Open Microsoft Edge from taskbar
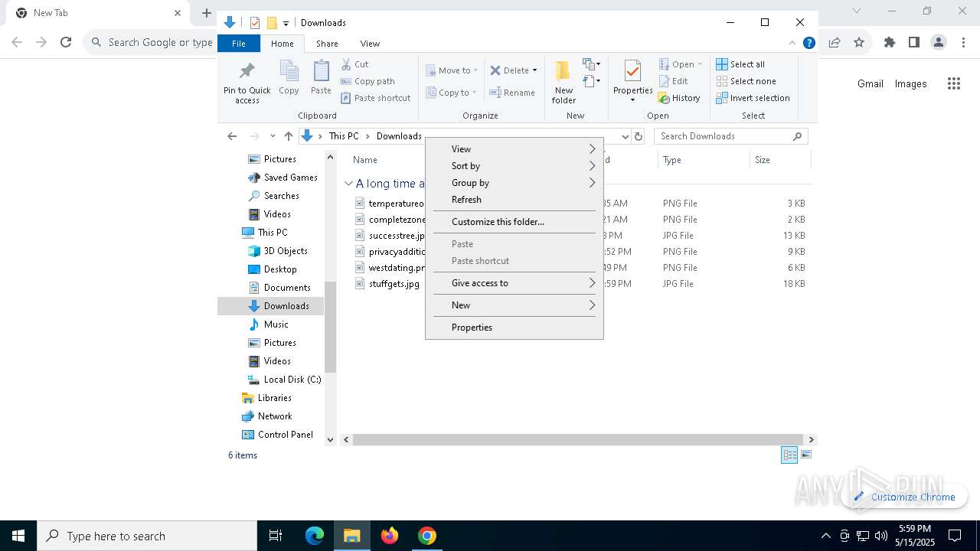Image resolution: width=980 pixels, height=551 pixels. point(315,536)
